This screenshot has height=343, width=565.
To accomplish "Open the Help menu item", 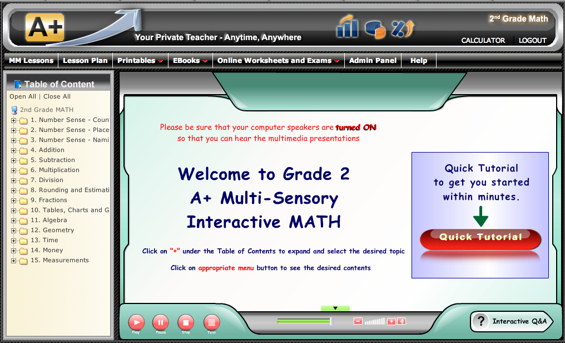I will [x=419, y=60].
